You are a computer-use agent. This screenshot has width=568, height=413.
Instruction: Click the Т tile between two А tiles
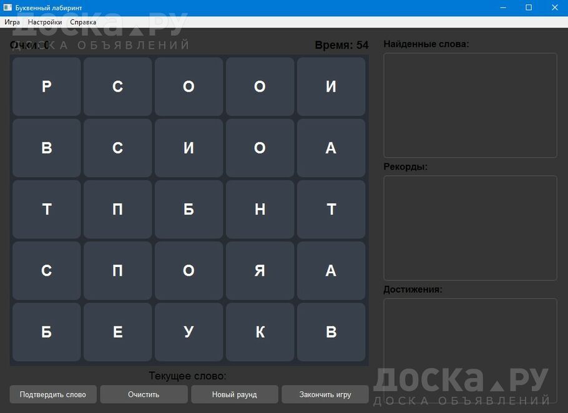click(x=331, y=210)
